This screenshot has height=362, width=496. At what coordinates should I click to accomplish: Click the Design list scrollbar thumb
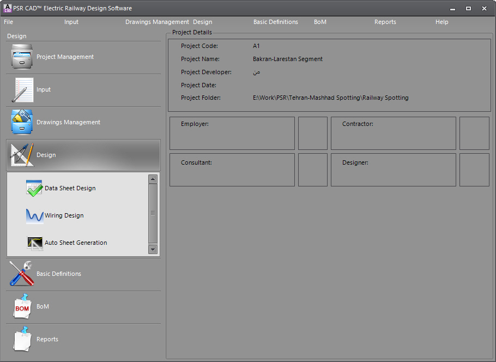153,214
